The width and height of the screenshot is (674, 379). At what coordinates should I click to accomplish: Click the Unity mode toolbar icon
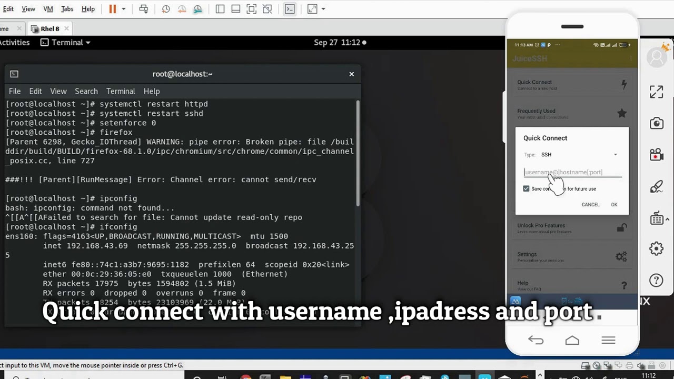[267, 9]
